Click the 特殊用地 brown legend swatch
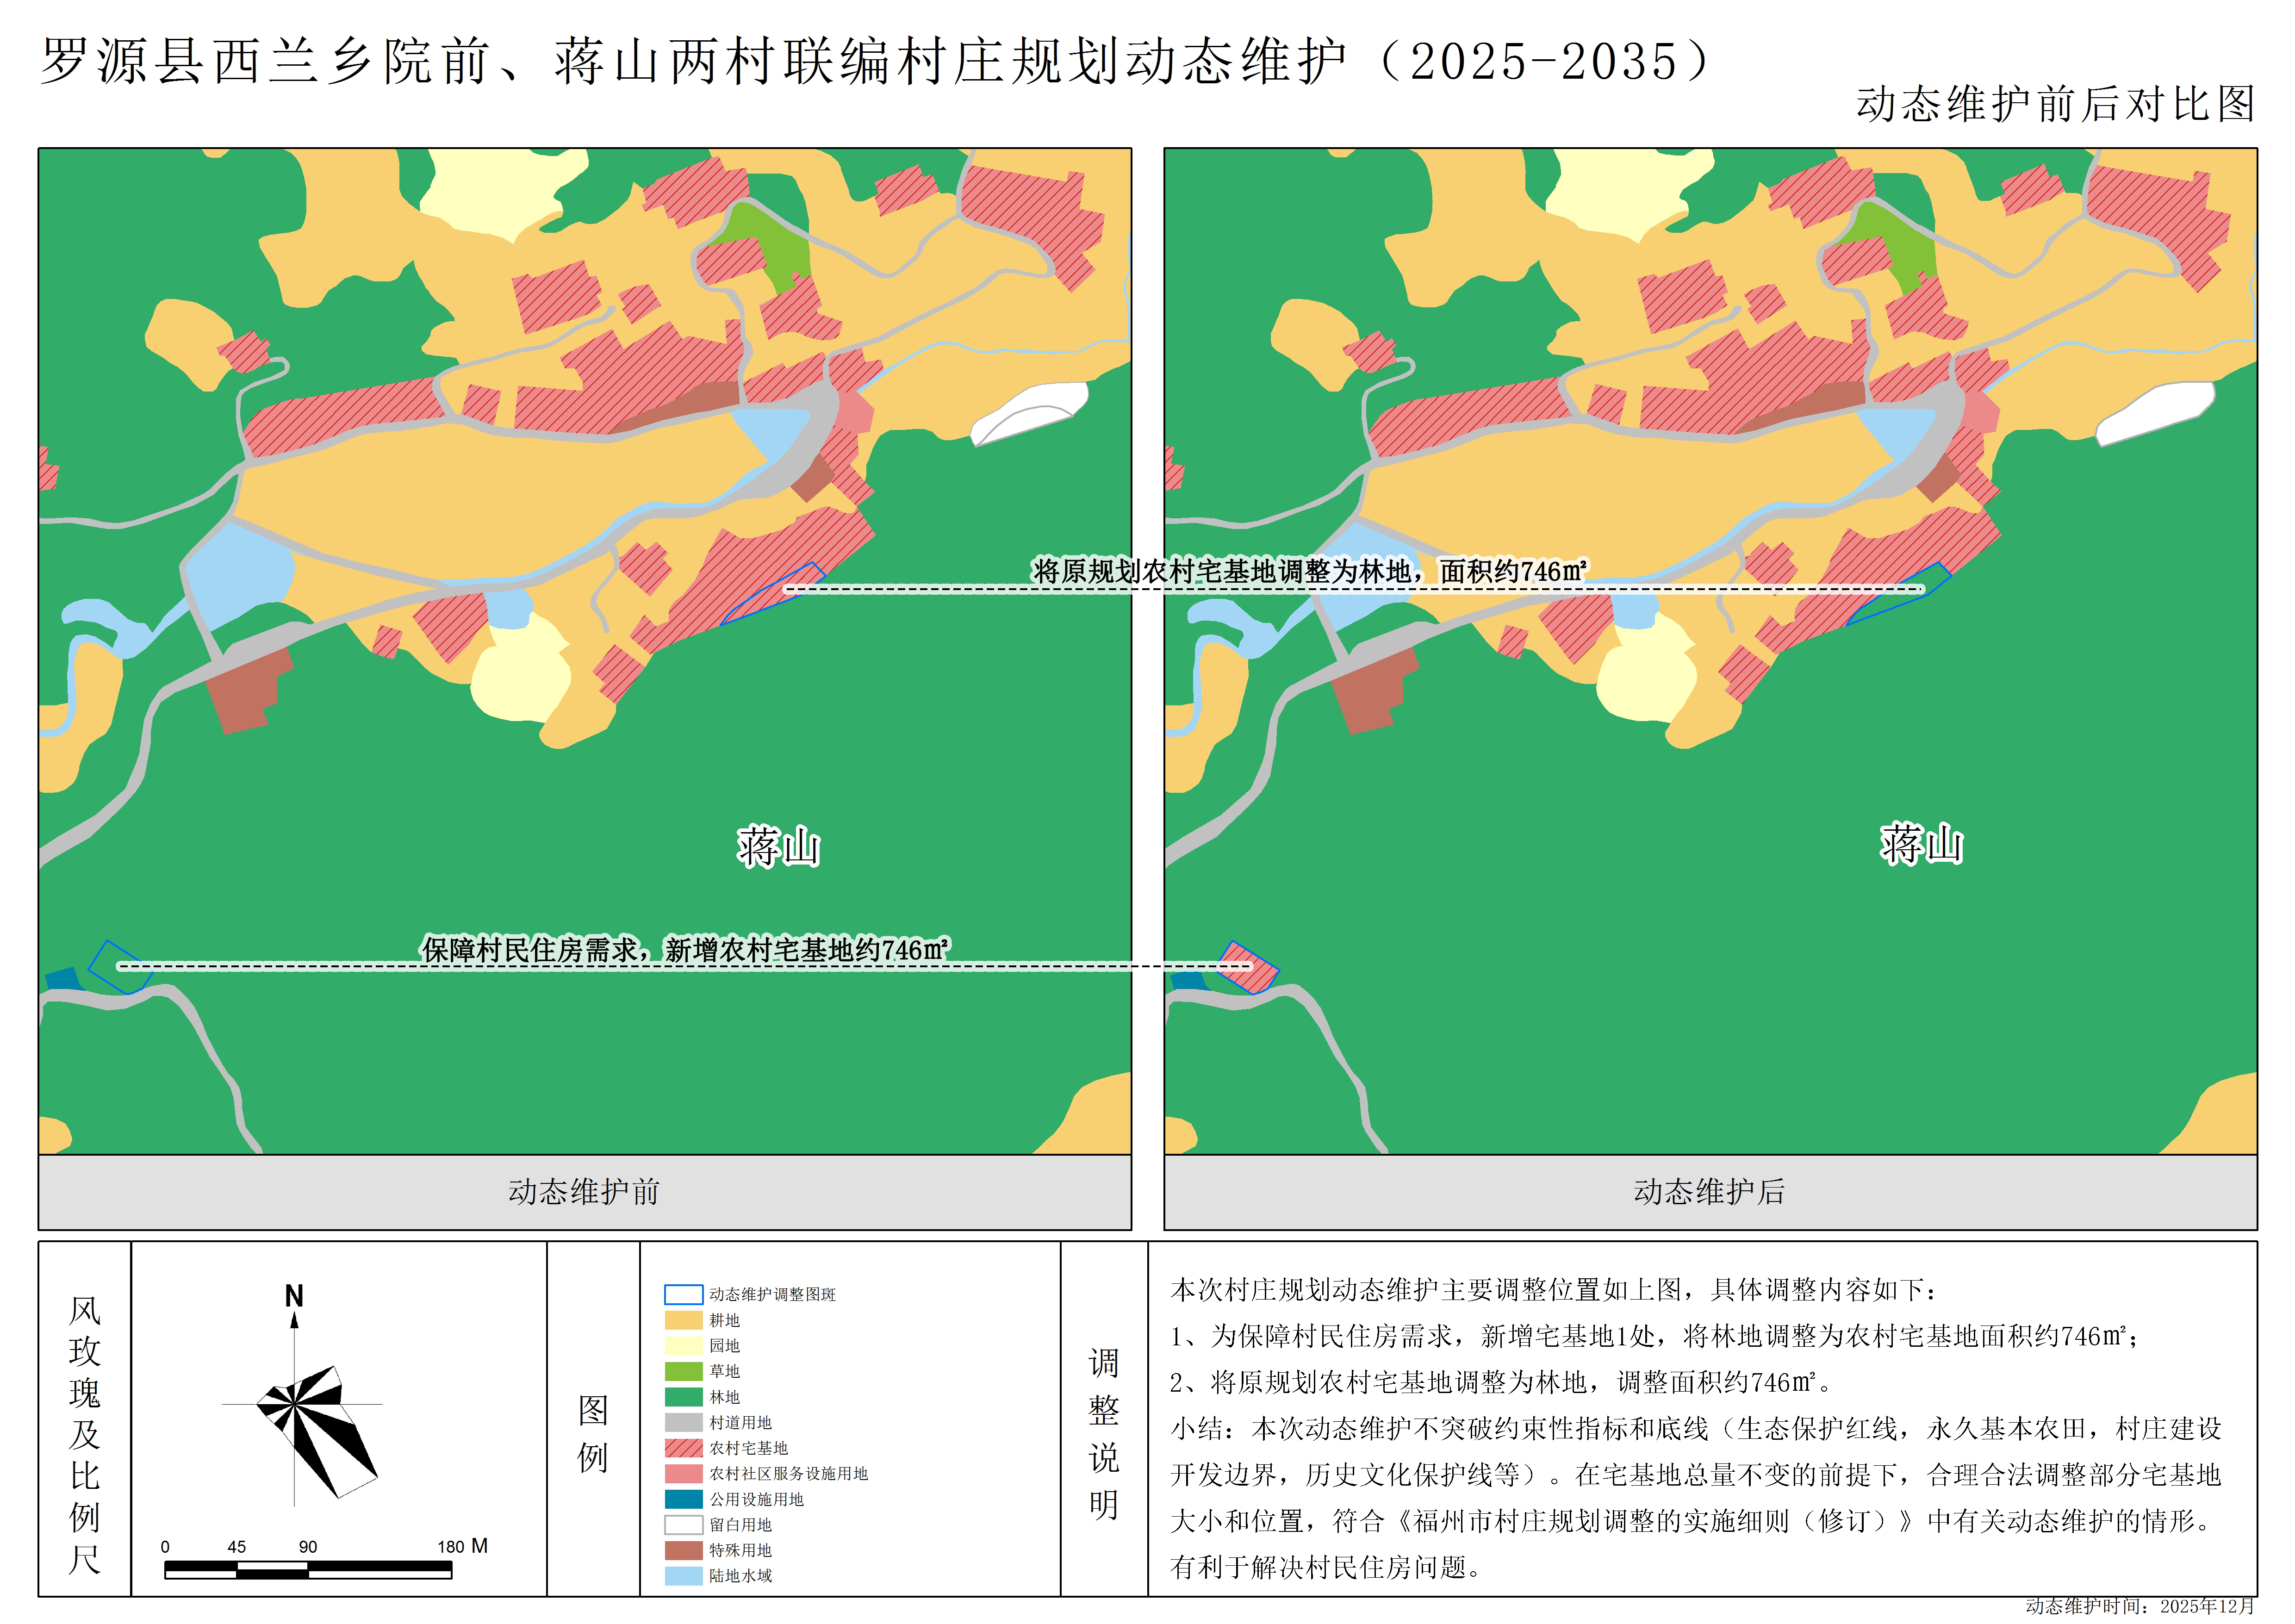 point(683,1550)
